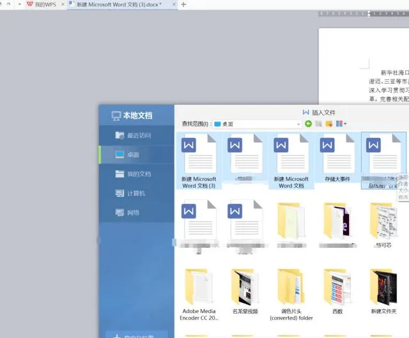Open the 新建文件夹 folder
The height and width of the screenshot is (338, 409).
click(x=383, y=291)
